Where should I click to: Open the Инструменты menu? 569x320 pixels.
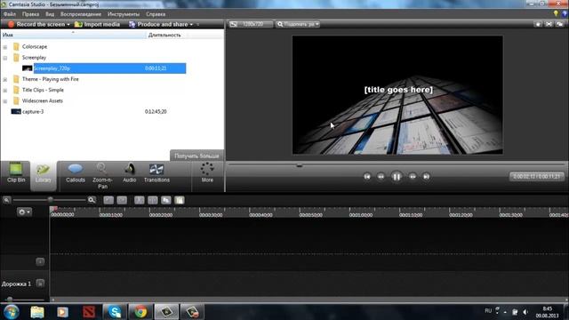pyautogui.click(x=124, y=14)
